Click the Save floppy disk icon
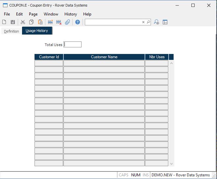Screen dimensions: 217x179 click(x=13, y=22)
